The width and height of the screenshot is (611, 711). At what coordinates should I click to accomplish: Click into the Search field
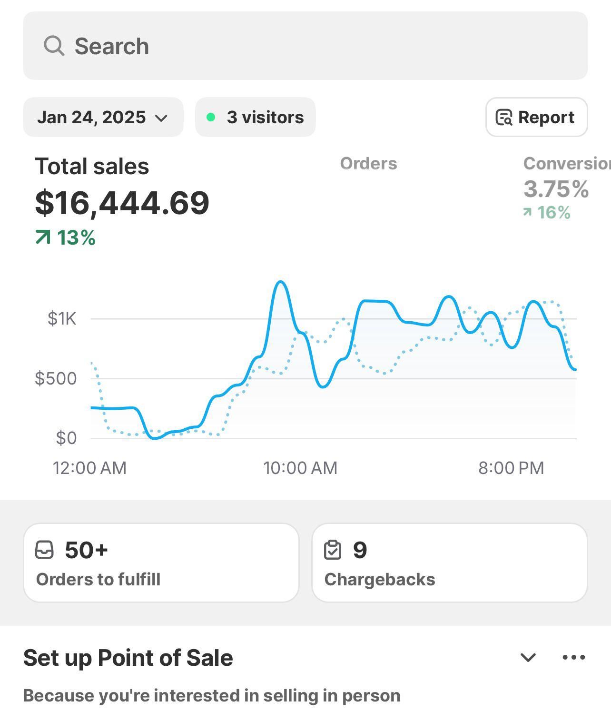pos(305,46)
